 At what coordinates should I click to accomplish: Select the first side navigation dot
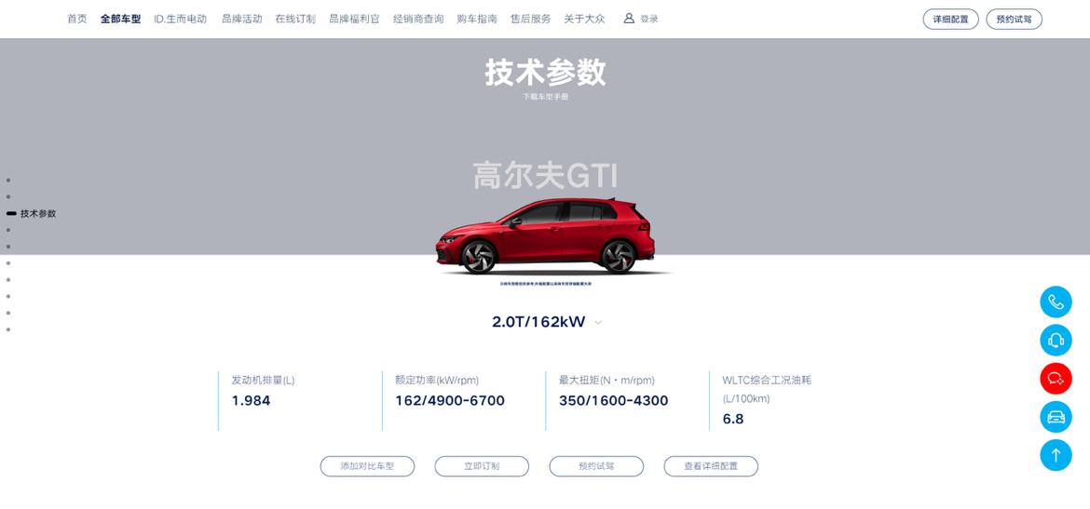[x=8, y=180]
